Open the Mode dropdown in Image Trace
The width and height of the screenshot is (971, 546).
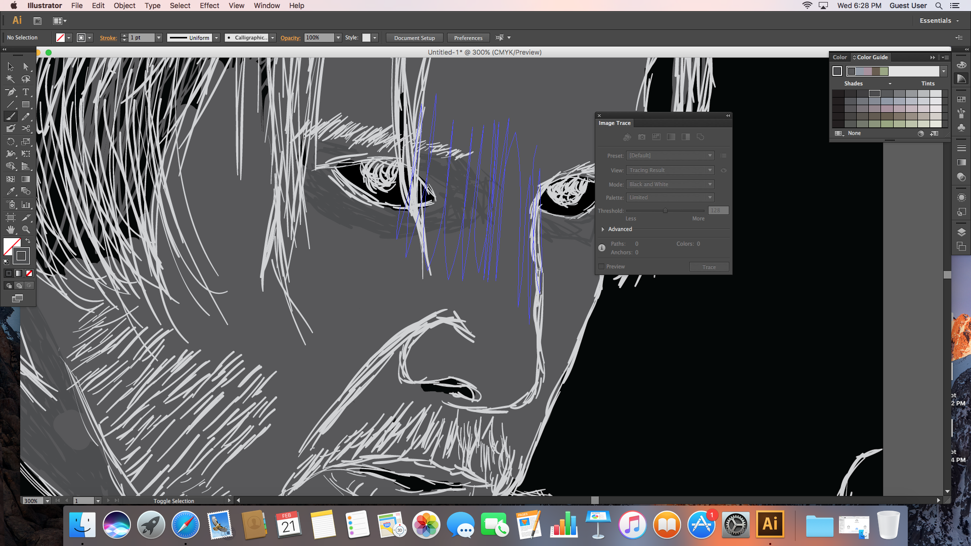point(670,184)
